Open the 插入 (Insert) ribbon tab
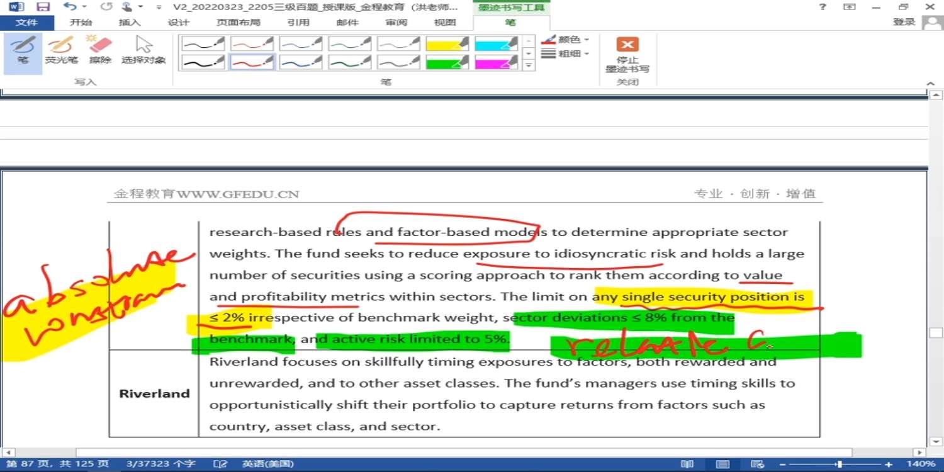 [x=130, y=23]
